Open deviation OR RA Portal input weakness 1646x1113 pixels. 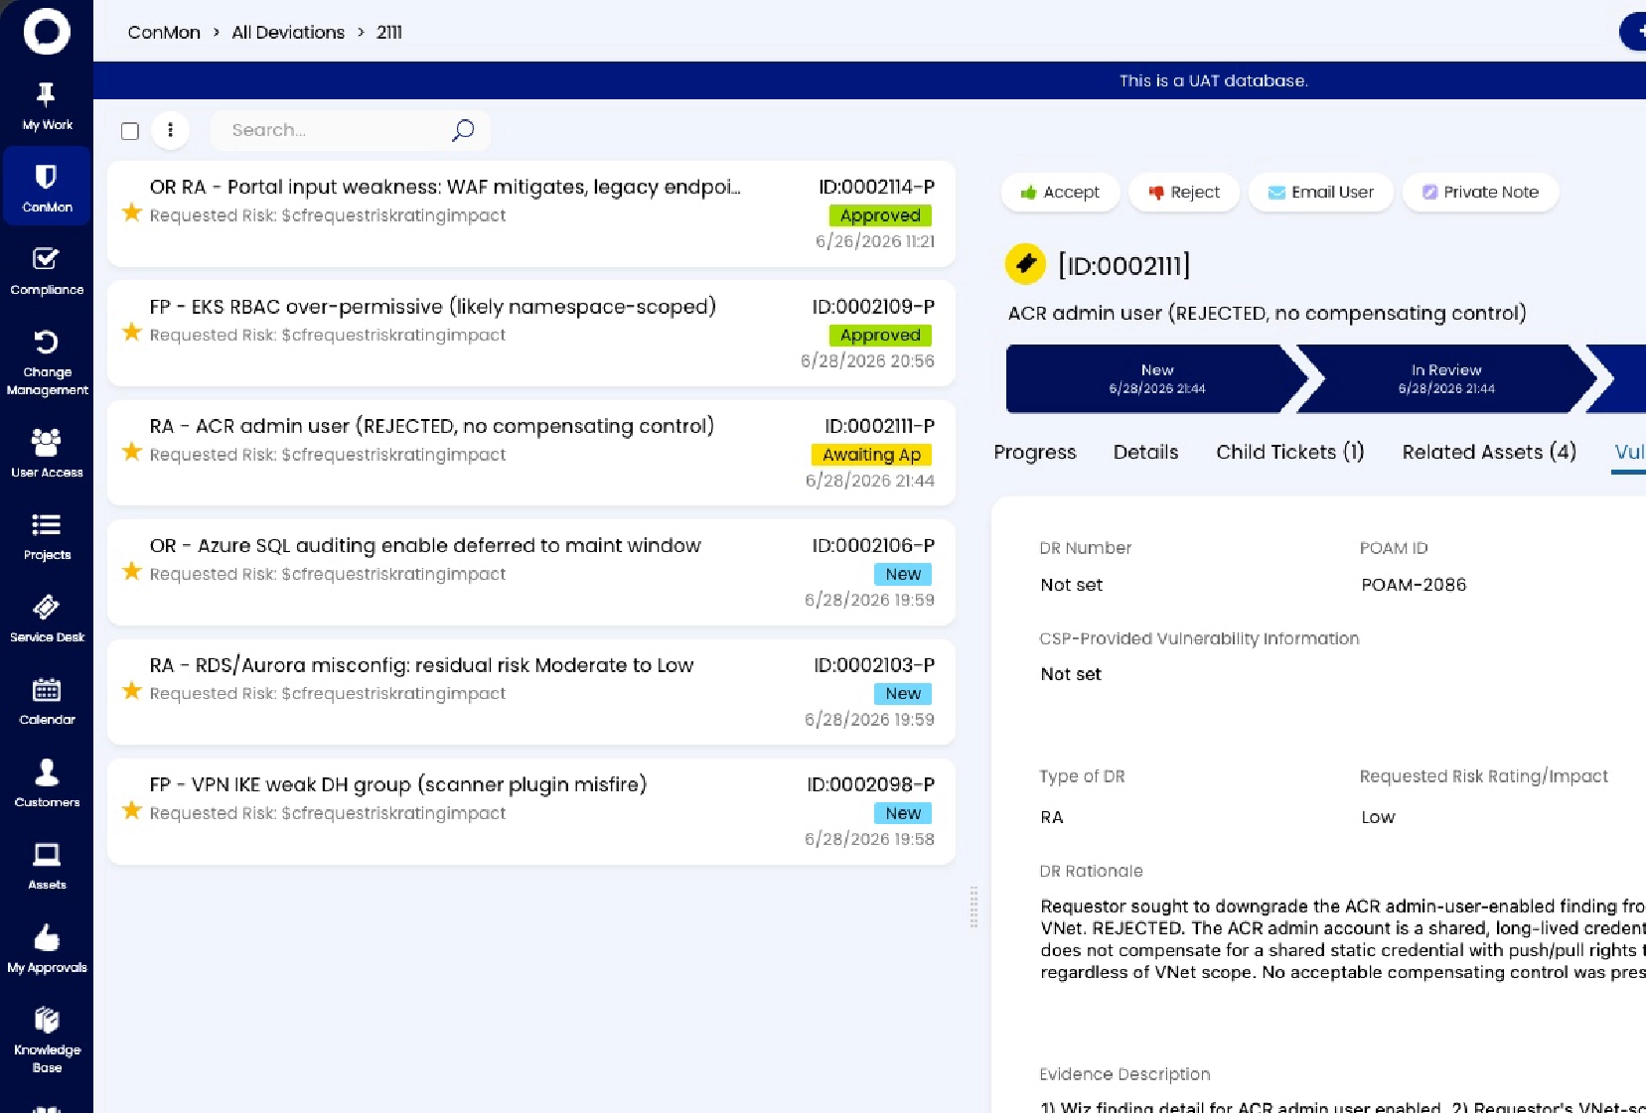click(531, 213)
